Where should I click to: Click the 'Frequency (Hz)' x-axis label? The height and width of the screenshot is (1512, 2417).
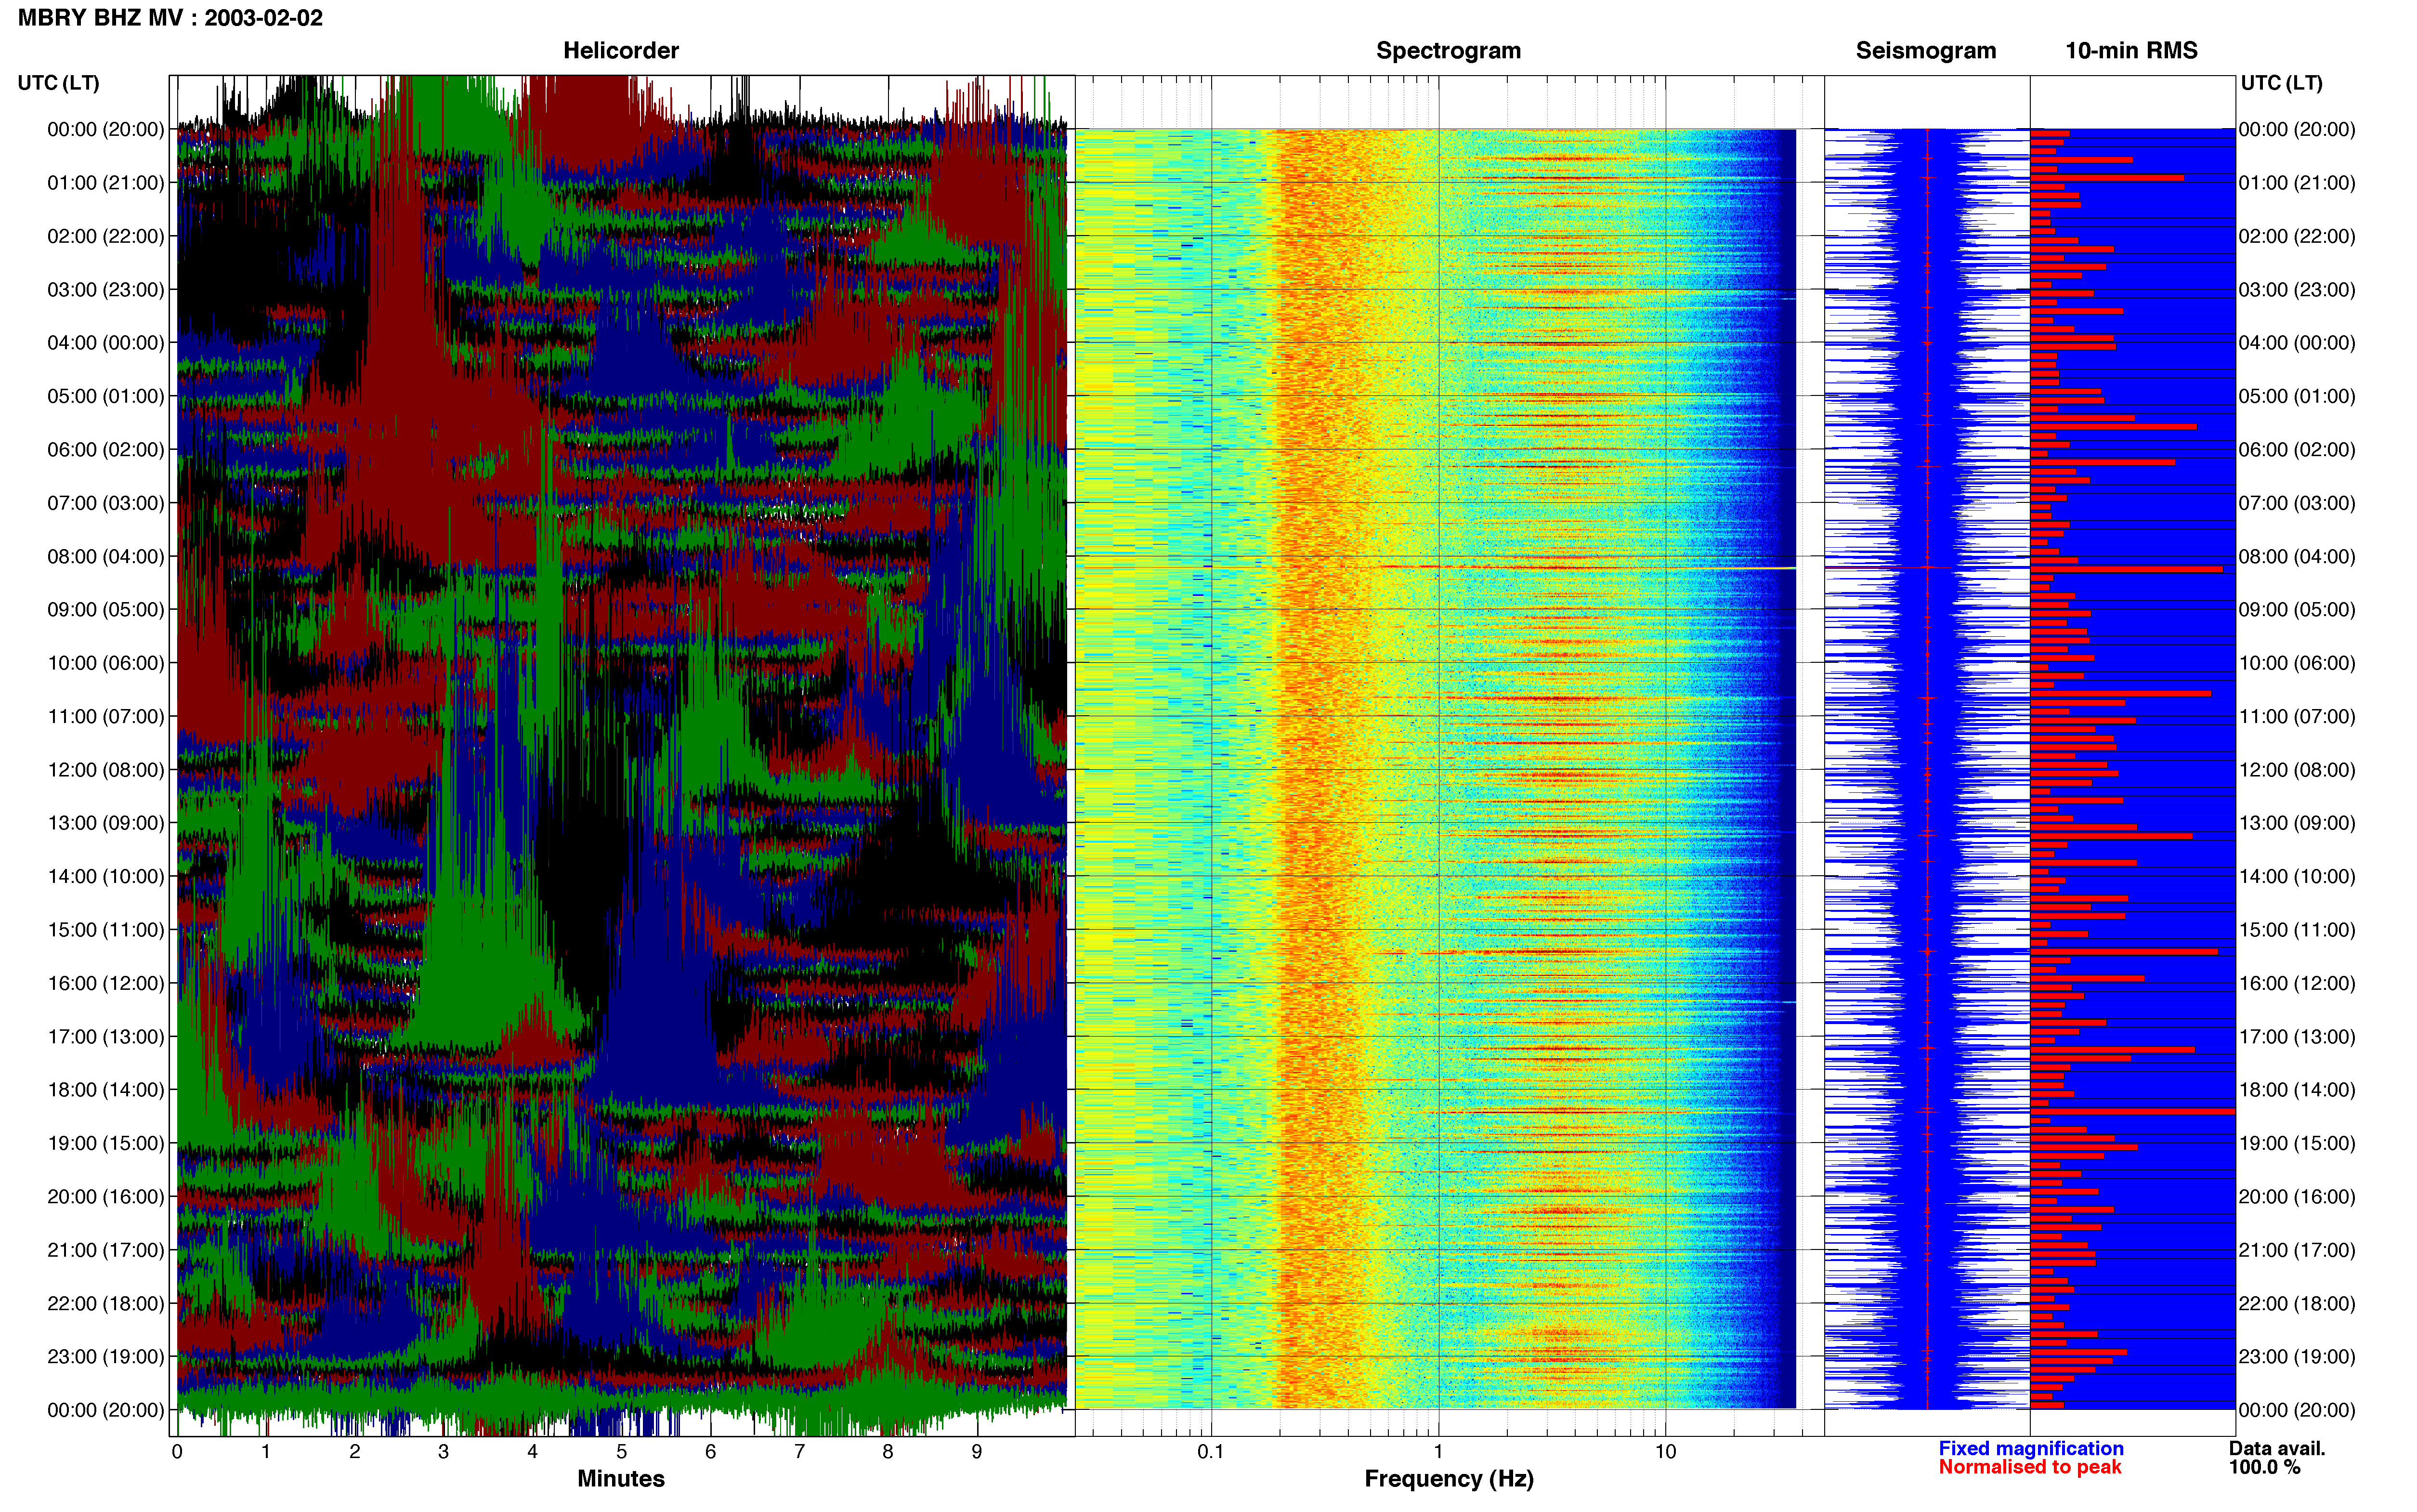pos(1449,1478)
